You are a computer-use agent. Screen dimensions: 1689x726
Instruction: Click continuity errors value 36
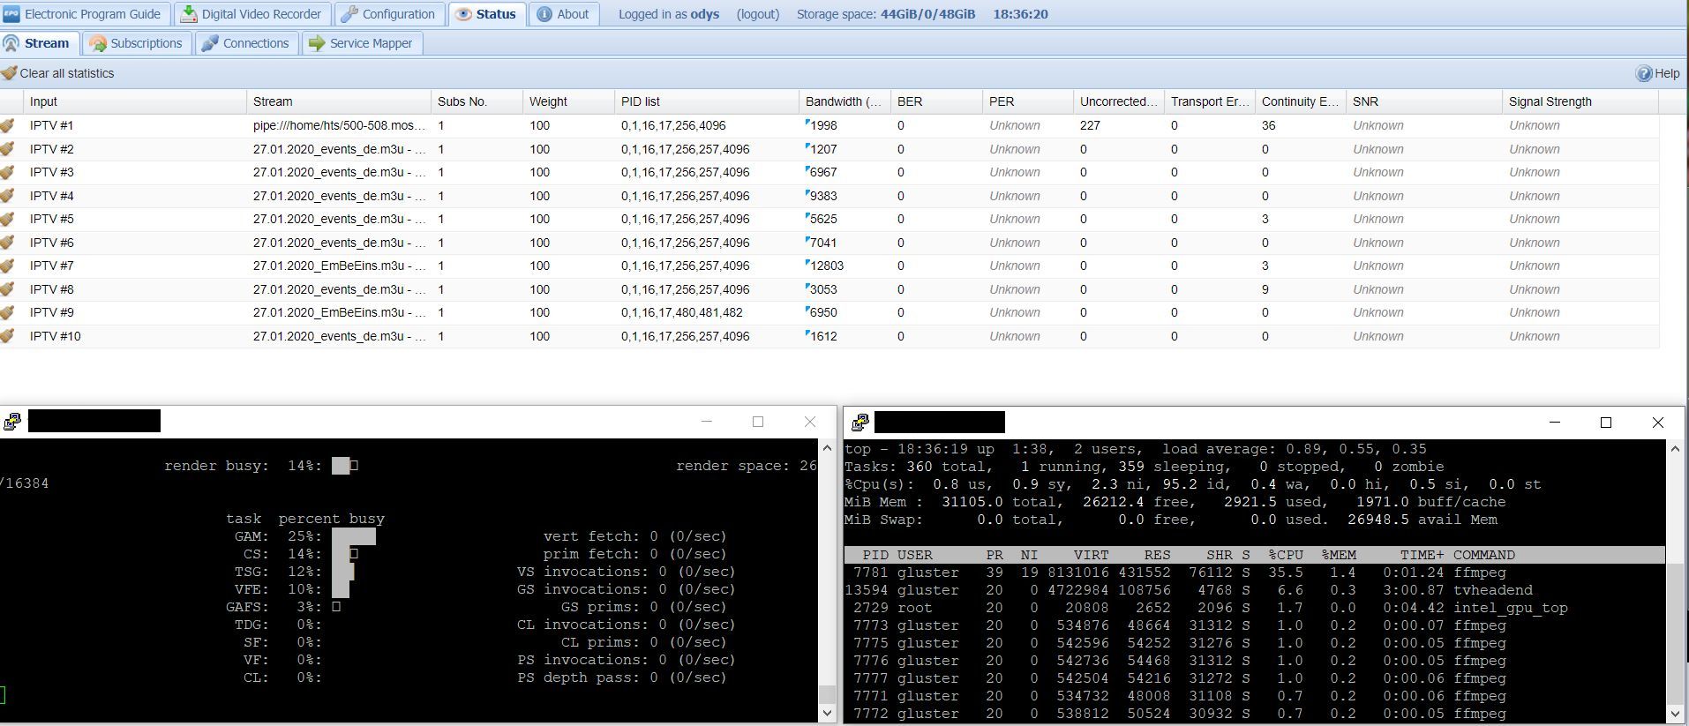coord(1269,126)
